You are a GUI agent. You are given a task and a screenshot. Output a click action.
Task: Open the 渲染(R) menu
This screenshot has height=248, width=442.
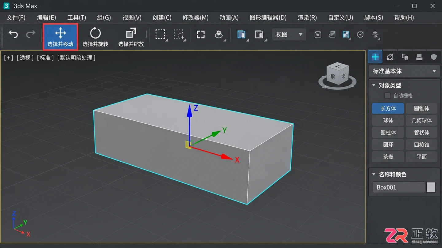click(307, 17)
